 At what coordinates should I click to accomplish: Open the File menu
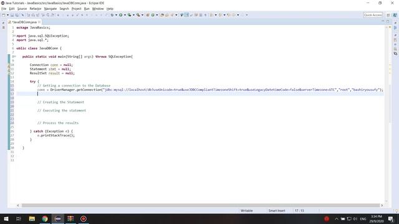(4, 9)
